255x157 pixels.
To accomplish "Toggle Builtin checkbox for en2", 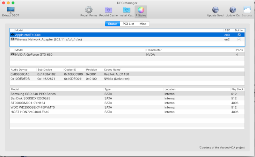I will coord(239,39).
